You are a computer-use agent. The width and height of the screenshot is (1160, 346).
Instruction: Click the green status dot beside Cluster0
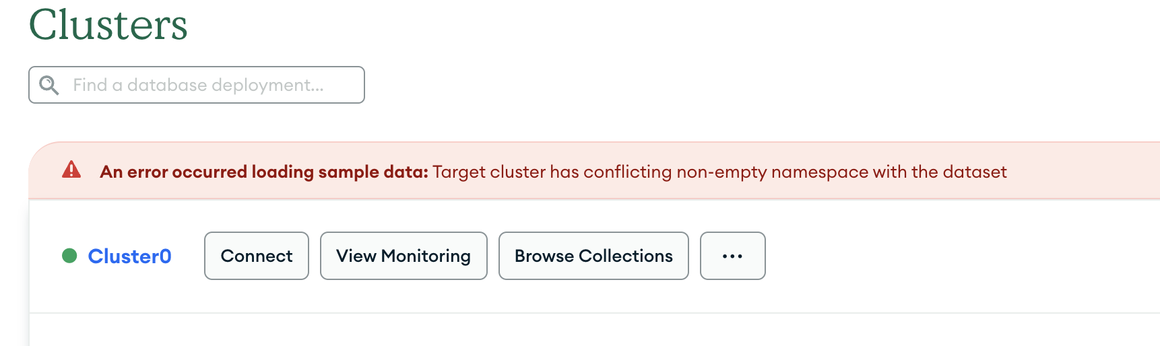tap(69, 256)
